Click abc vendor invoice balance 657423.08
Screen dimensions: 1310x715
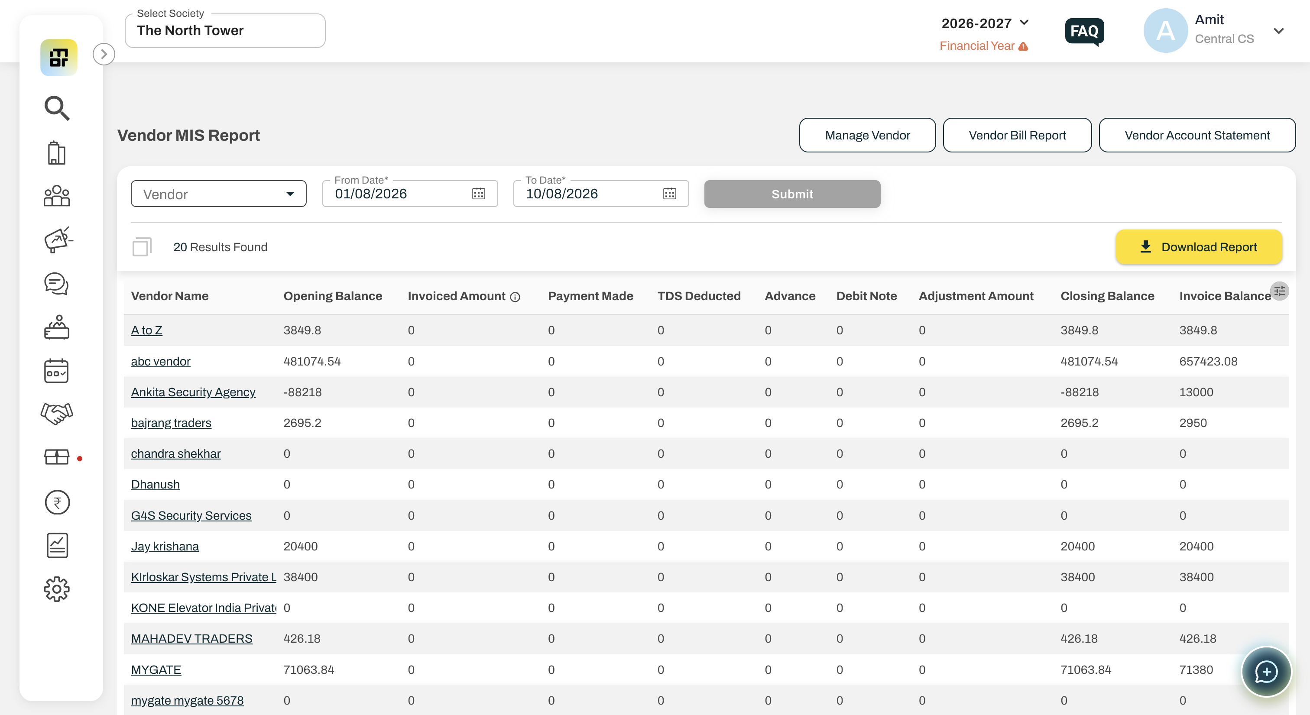pyautogui.click(x=1208, y=361)
